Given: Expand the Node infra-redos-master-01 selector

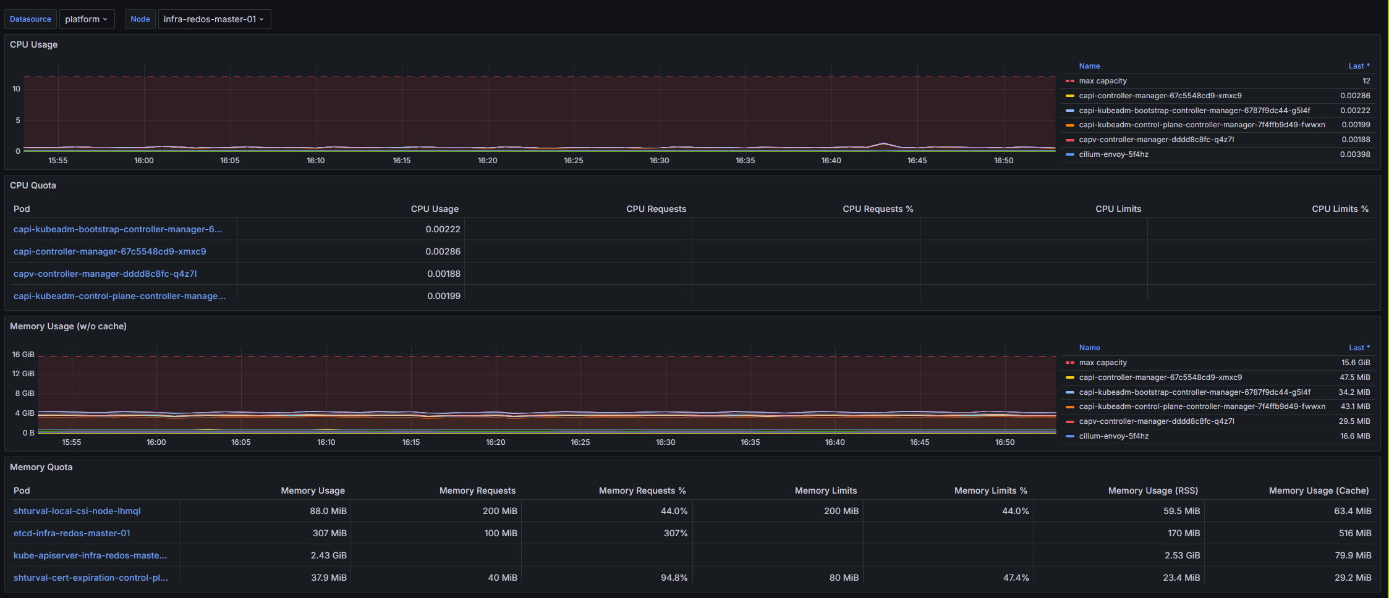Looking at the screenshot, I should tap(214, 19).
